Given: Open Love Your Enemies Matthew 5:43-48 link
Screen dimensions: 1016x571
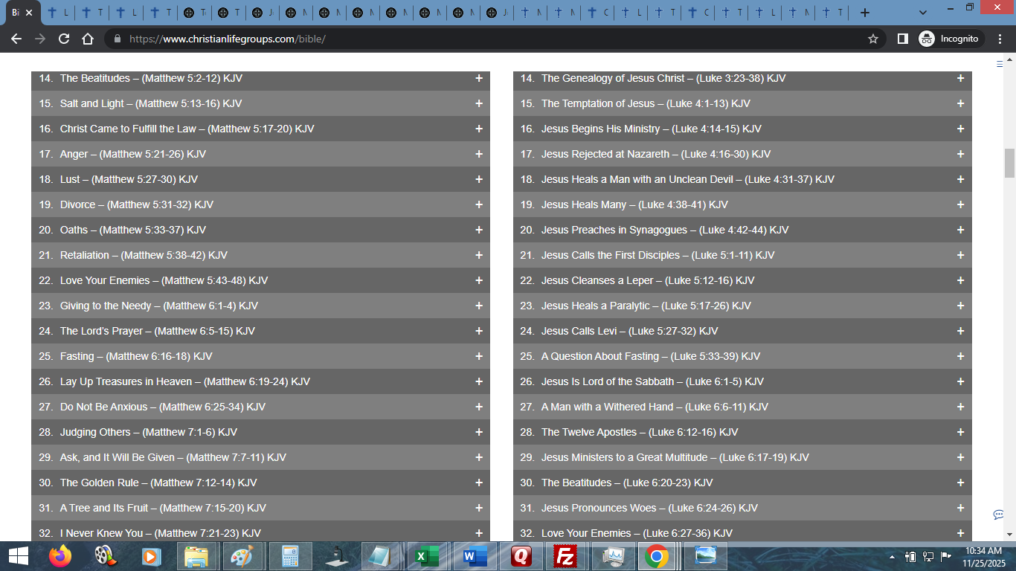Looking at the screenshot, I should tap(164, 280).
